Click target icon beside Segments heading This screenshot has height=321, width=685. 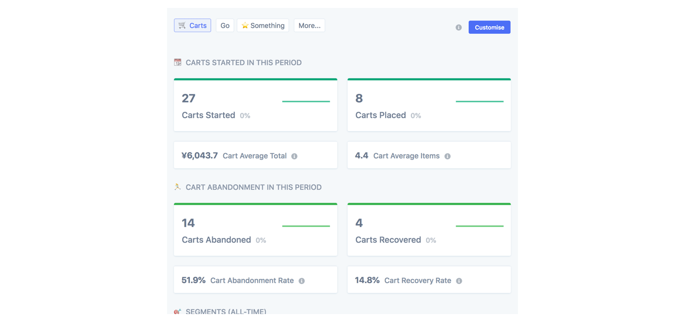point(177,312)
